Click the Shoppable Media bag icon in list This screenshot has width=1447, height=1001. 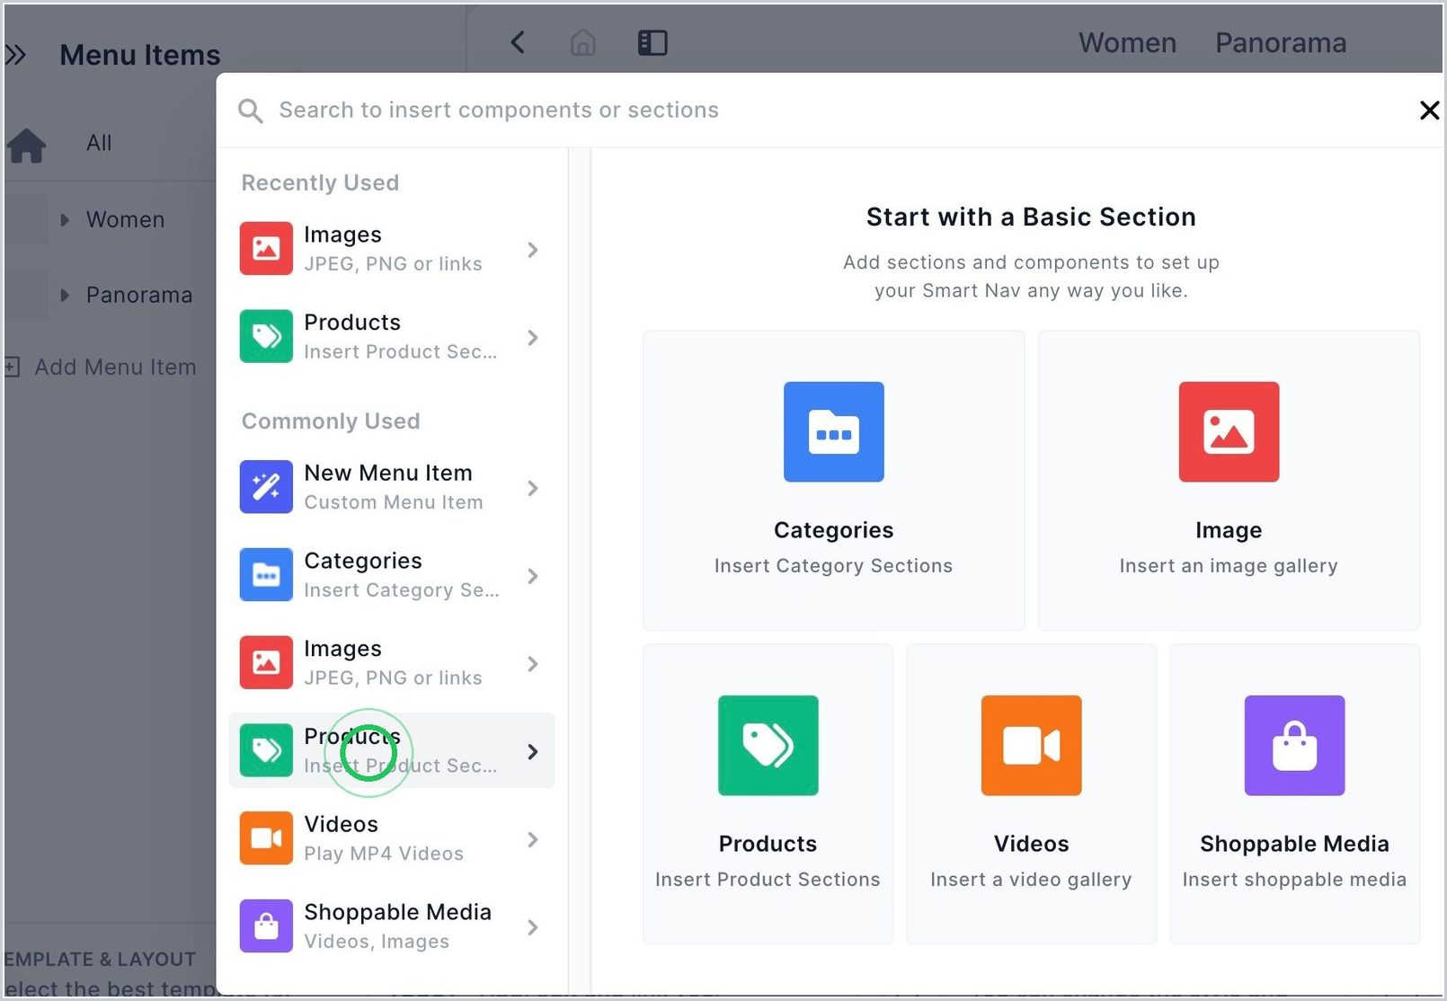tap(266, 926)
